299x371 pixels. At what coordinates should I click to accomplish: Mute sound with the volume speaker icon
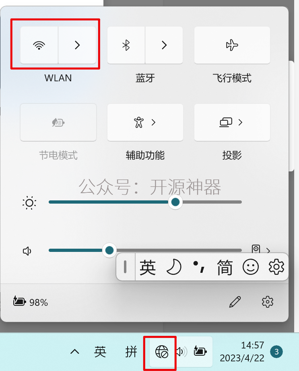click(x=27, y=251)
